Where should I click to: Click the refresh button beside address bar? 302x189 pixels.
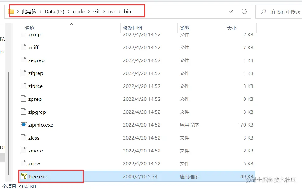[x=244, y=12]
